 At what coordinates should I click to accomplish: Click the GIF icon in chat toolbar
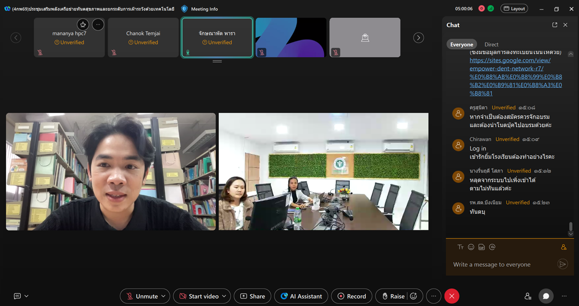click(481, 247)
